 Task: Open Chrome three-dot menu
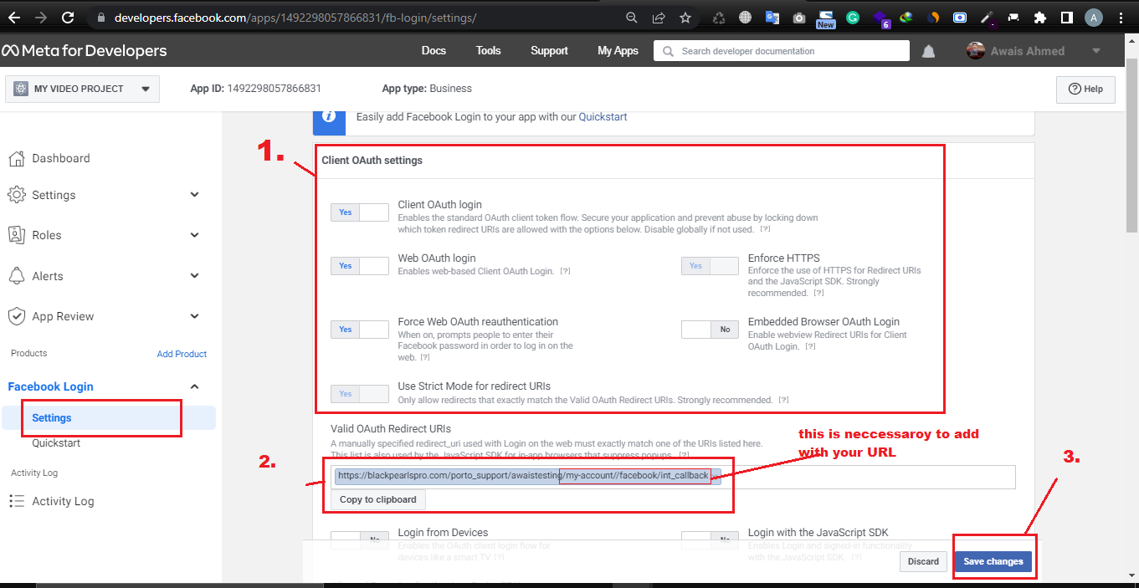click(x=1121, y=18)
